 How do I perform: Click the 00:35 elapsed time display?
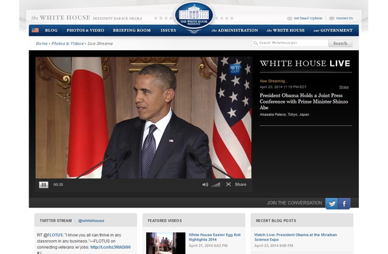58,185
